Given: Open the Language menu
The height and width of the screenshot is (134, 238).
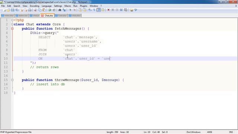Looking at the screenshot, I should [x=46, y=6].
